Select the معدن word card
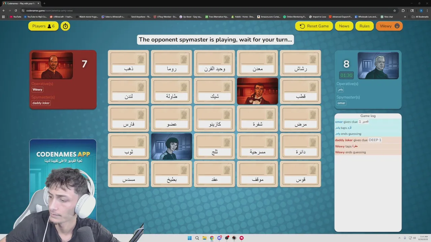The image size is (431, 242). pyautogui.click(x=258, y=63)
